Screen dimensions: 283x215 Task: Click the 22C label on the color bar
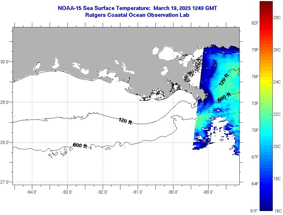click(x=277, y=114)
